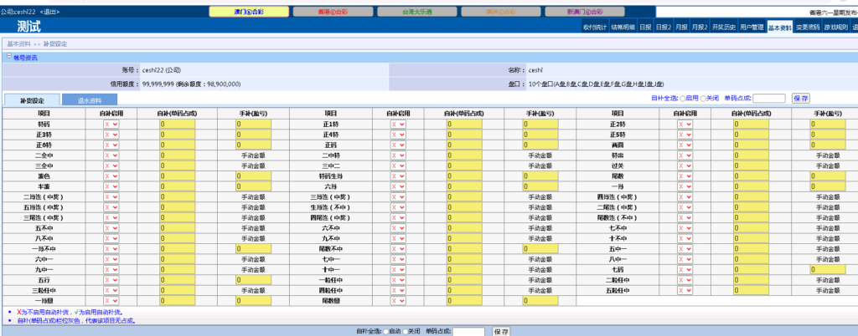Choose the bottom 启动 radio option
Screen dimensions: 858x336
click(385, 331)
